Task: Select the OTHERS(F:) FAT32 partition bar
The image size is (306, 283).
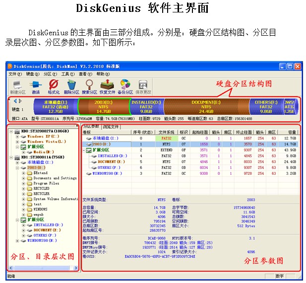Action: 266,107
